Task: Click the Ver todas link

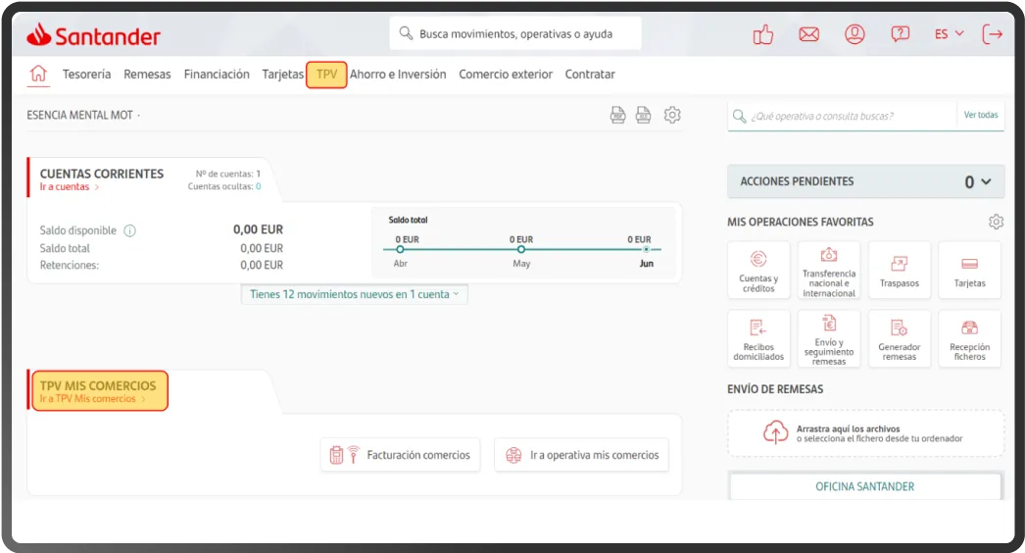Action: pos(981,115)
